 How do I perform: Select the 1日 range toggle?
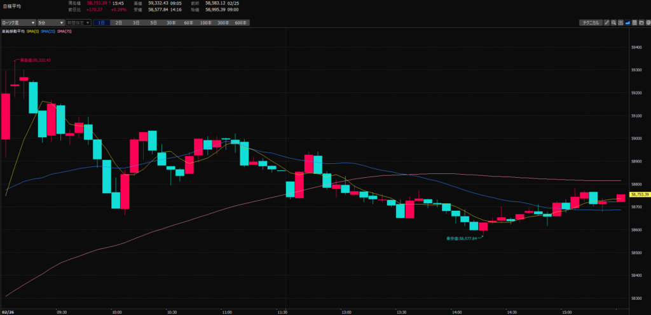[x=101, y=23]
